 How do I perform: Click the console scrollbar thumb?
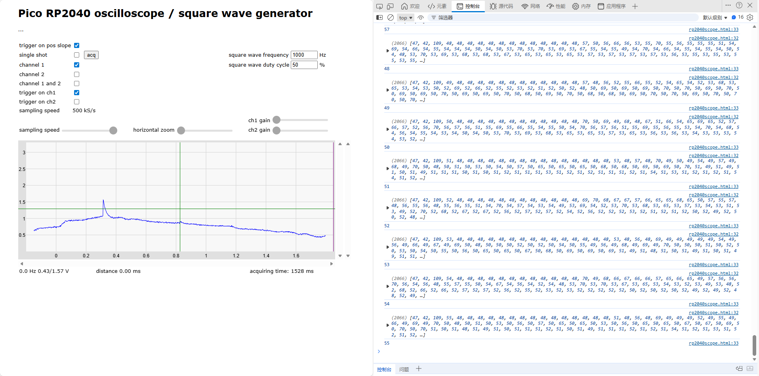pyautogui.click(x=754, y=345)
